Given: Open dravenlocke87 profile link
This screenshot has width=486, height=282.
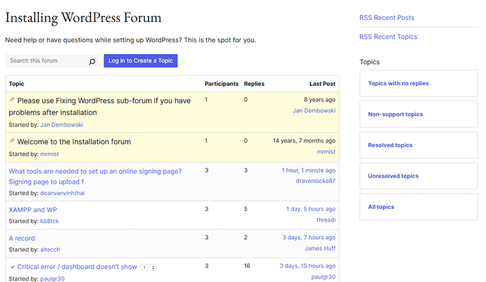Looking at the screenshot, I should pyautogui.click(x=315, y=181).
